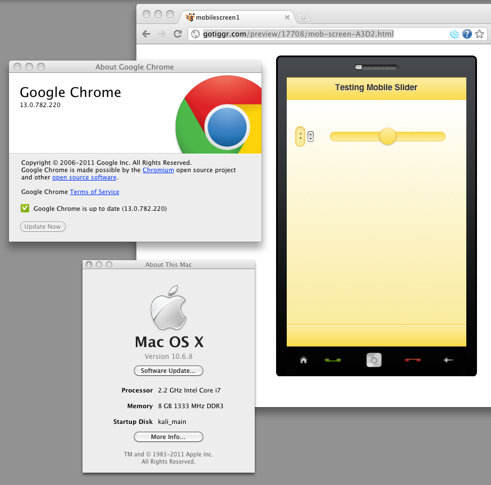Click the blue question mark extension icon
The image size is (491, 485).
coord(467,34)
